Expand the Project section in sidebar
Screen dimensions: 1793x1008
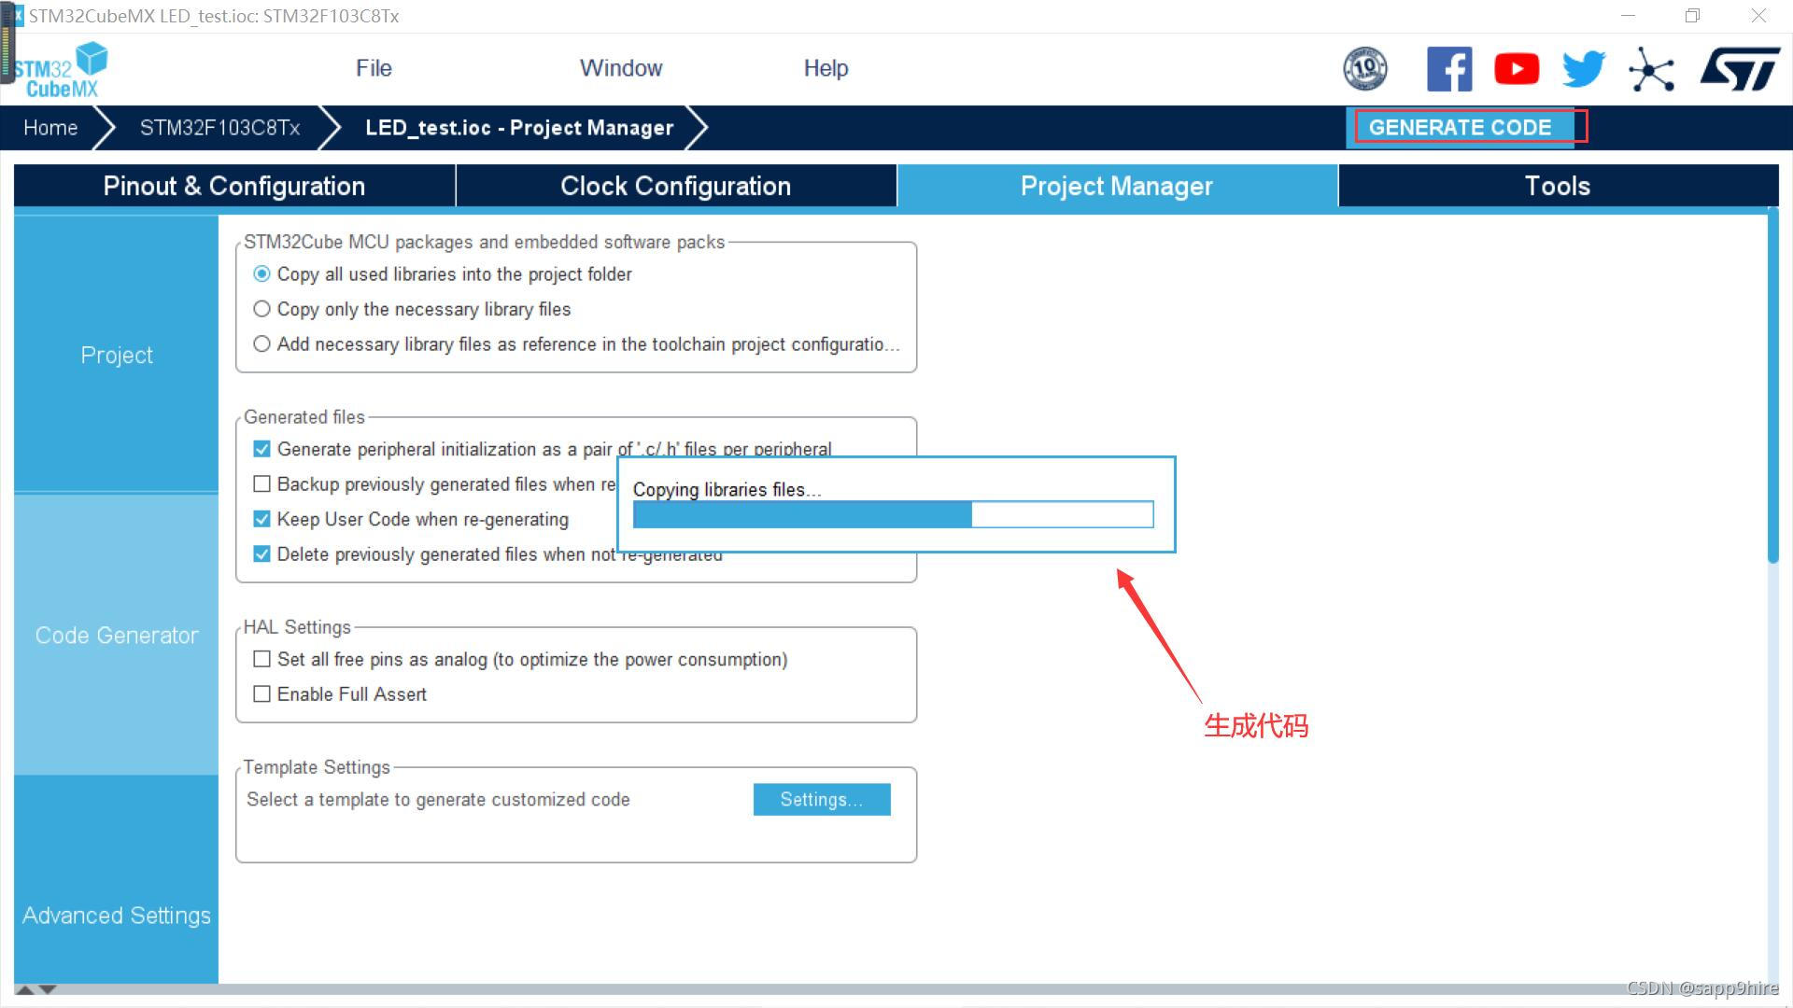point(116,355)
